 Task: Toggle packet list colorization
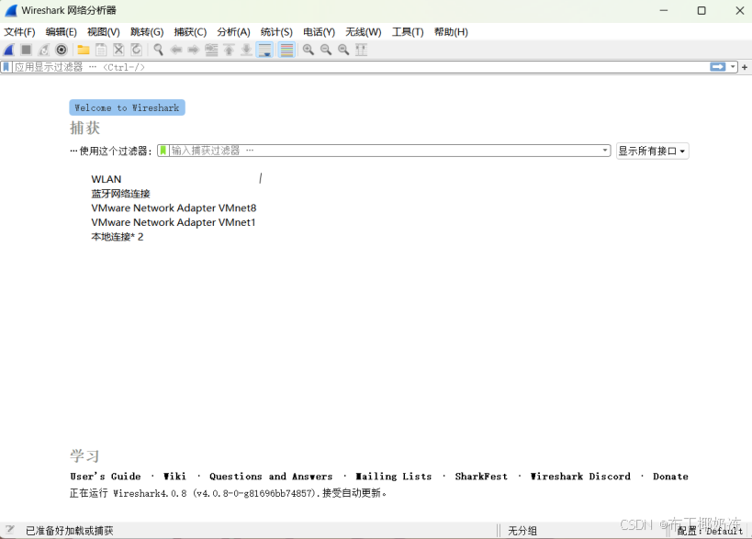(x=286, y=50)
